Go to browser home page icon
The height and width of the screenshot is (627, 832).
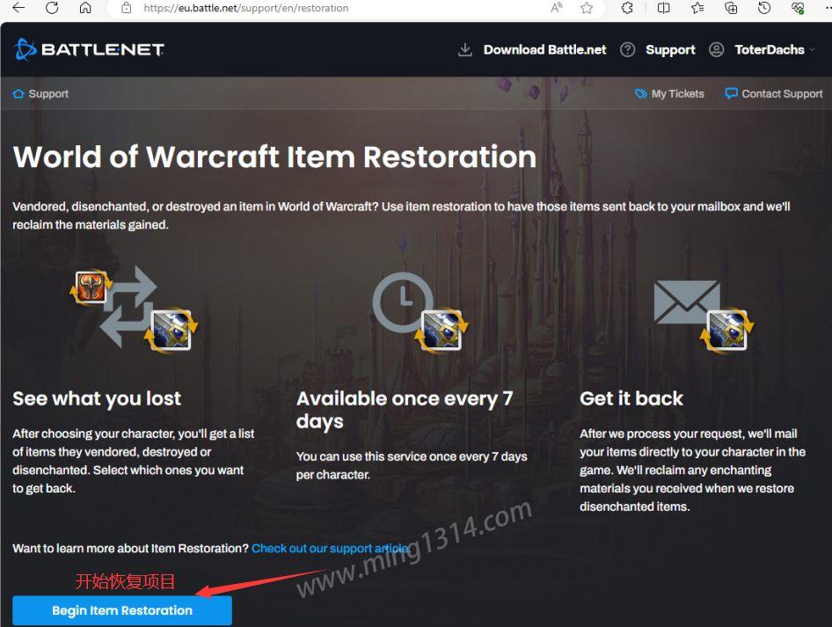tap(85, 8)
